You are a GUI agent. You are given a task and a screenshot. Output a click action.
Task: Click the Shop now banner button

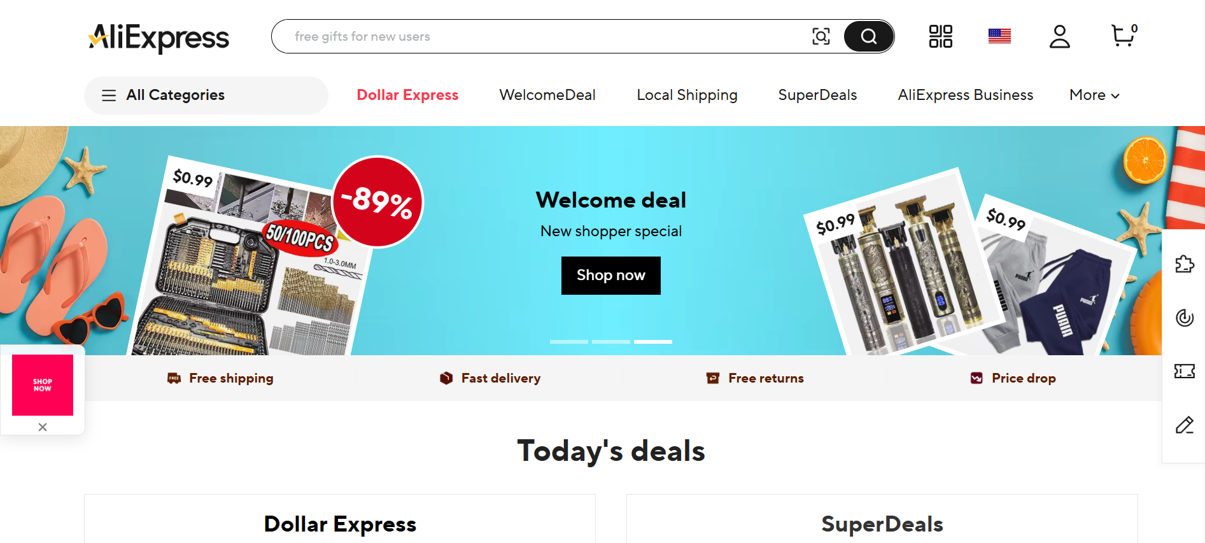click(x=611, y=276)
